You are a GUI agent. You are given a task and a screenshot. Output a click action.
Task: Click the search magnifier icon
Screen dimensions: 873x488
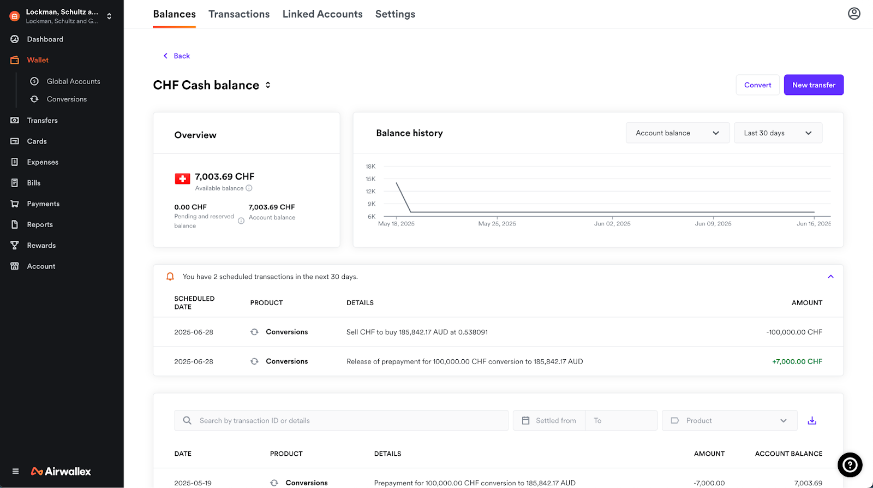pyautogui.click(x=187, y=420)
